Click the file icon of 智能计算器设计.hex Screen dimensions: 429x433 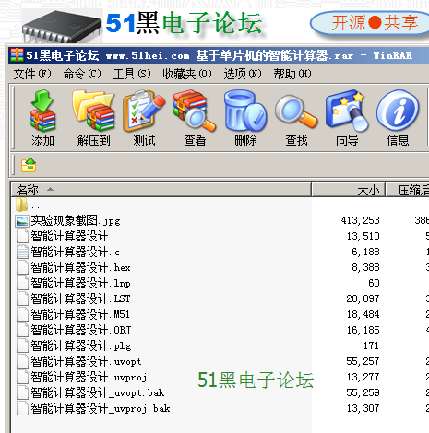22,267
